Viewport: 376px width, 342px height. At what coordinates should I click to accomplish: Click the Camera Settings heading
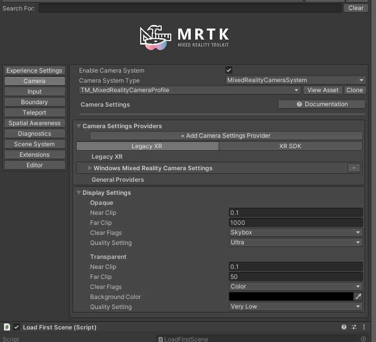tap(105, 105)
